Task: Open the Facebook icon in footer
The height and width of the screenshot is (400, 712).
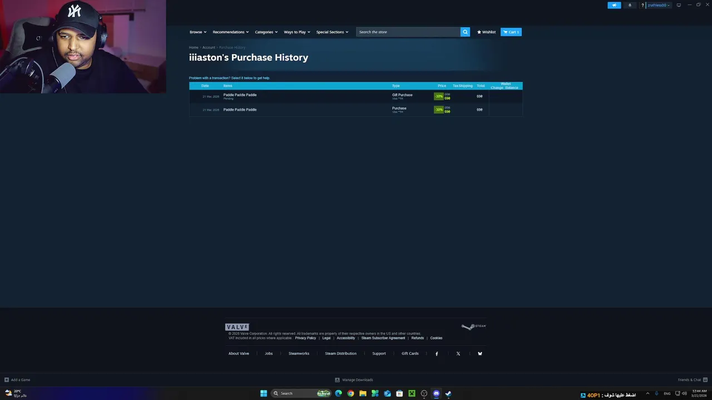Action: [437, 353]
